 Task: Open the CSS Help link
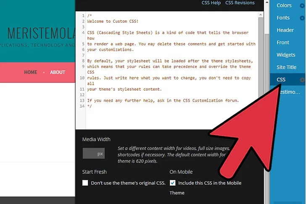[x=211, y=3]
